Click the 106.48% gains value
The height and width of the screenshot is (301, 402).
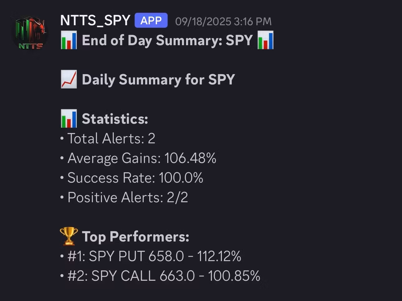click(190, 158)
